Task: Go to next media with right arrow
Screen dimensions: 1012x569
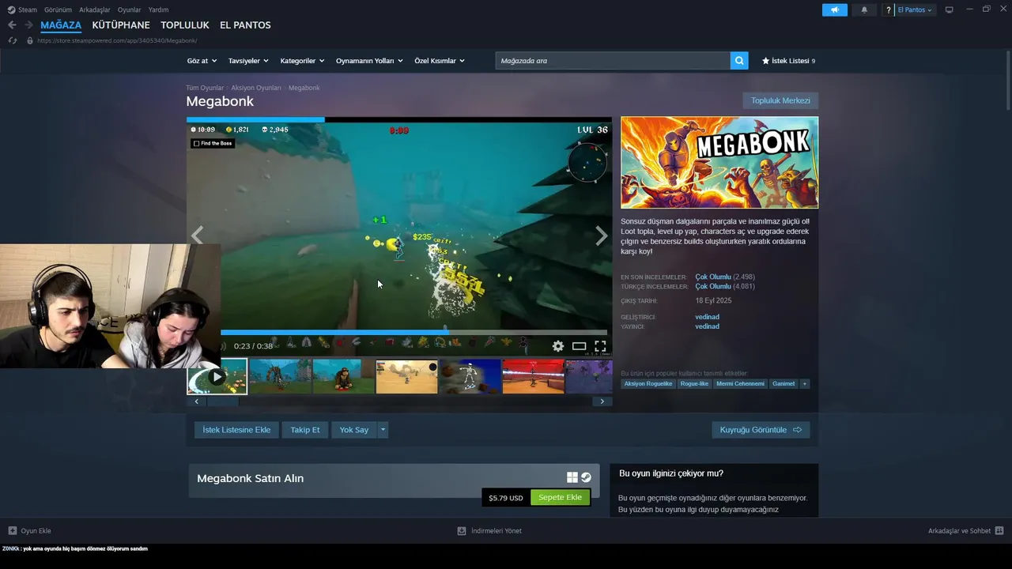Action: coord(602,236)
